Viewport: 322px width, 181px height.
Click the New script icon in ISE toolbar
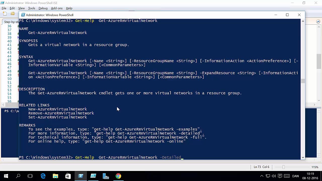pos(5,14)
